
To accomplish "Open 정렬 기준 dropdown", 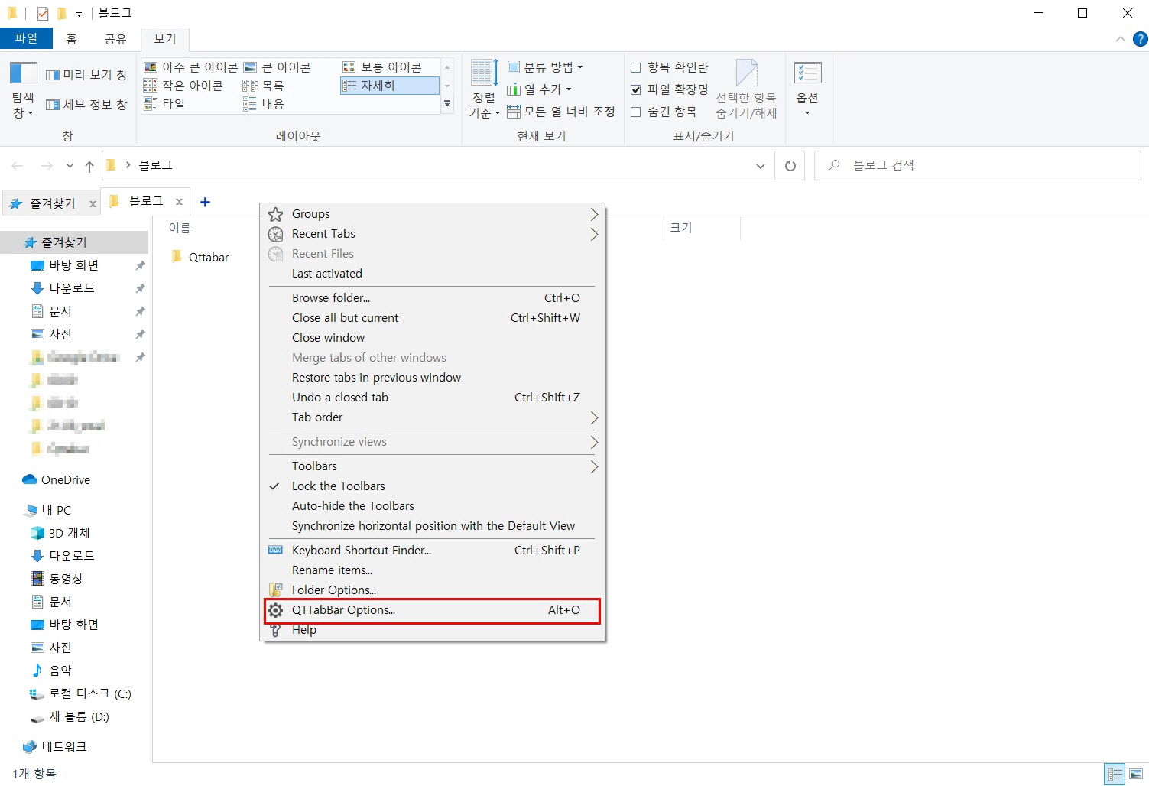I will [x=484, y=90].
